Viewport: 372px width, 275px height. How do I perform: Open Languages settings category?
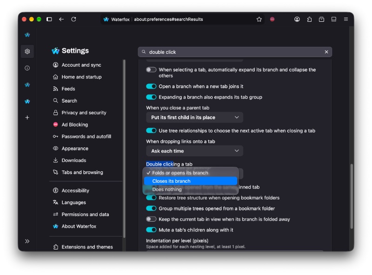[x=69, y=202]
